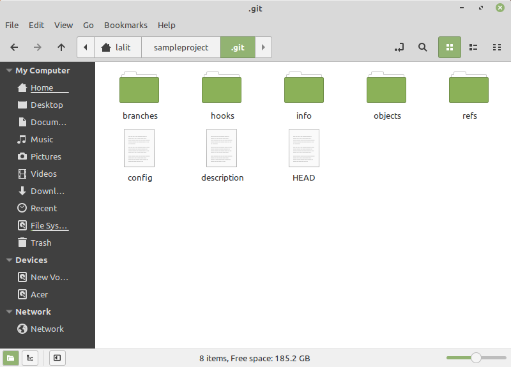Screen dimensions: 511x367
Task: Click the hooks folder name label
Action: [222, 116]
